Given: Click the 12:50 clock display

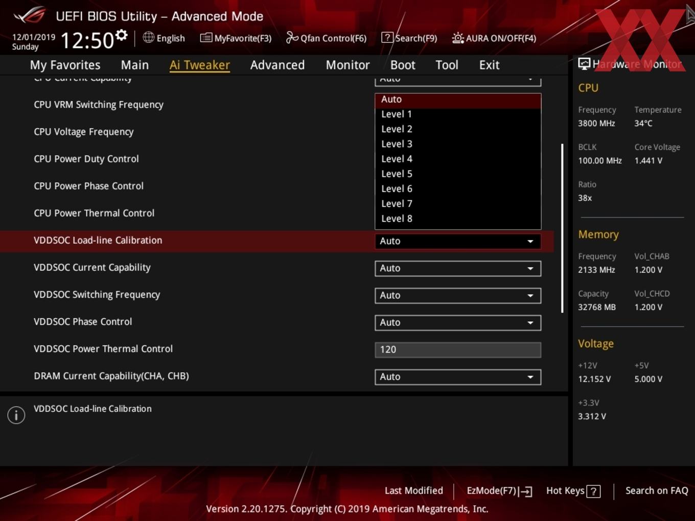Looking at the screenshot, I should pos(87,40).
